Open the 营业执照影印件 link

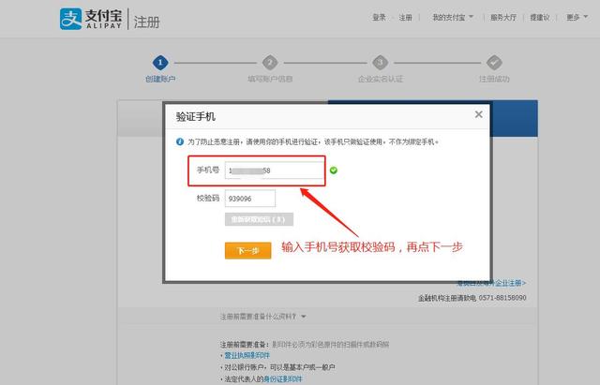point(247,356)
